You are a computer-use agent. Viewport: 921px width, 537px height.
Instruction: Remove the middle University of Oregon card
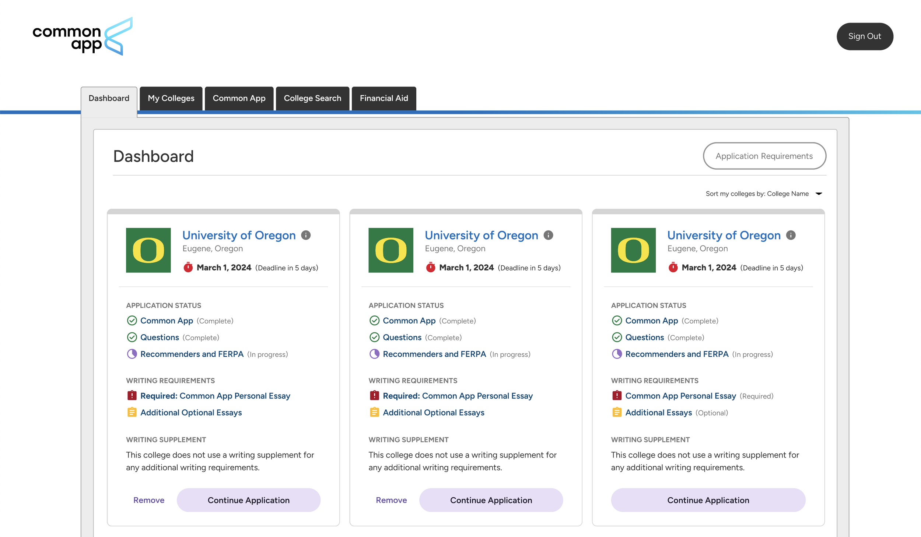[x=391, y=500]
